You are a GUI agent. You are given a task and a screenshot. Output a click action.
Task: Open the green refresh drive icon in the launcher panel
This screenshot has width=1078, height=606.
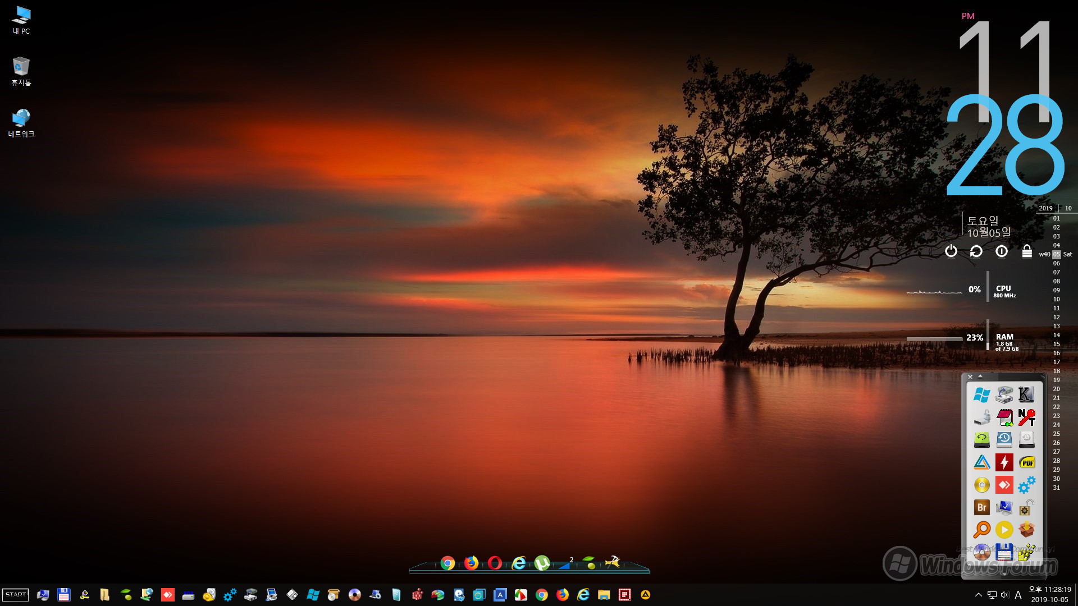(x=981, y=439)
